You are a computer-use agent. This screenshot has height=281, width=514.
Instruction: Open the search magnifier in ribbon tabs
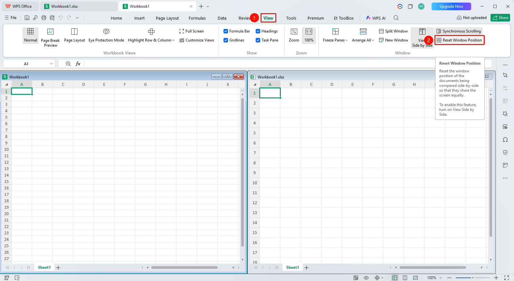[396, 18]
